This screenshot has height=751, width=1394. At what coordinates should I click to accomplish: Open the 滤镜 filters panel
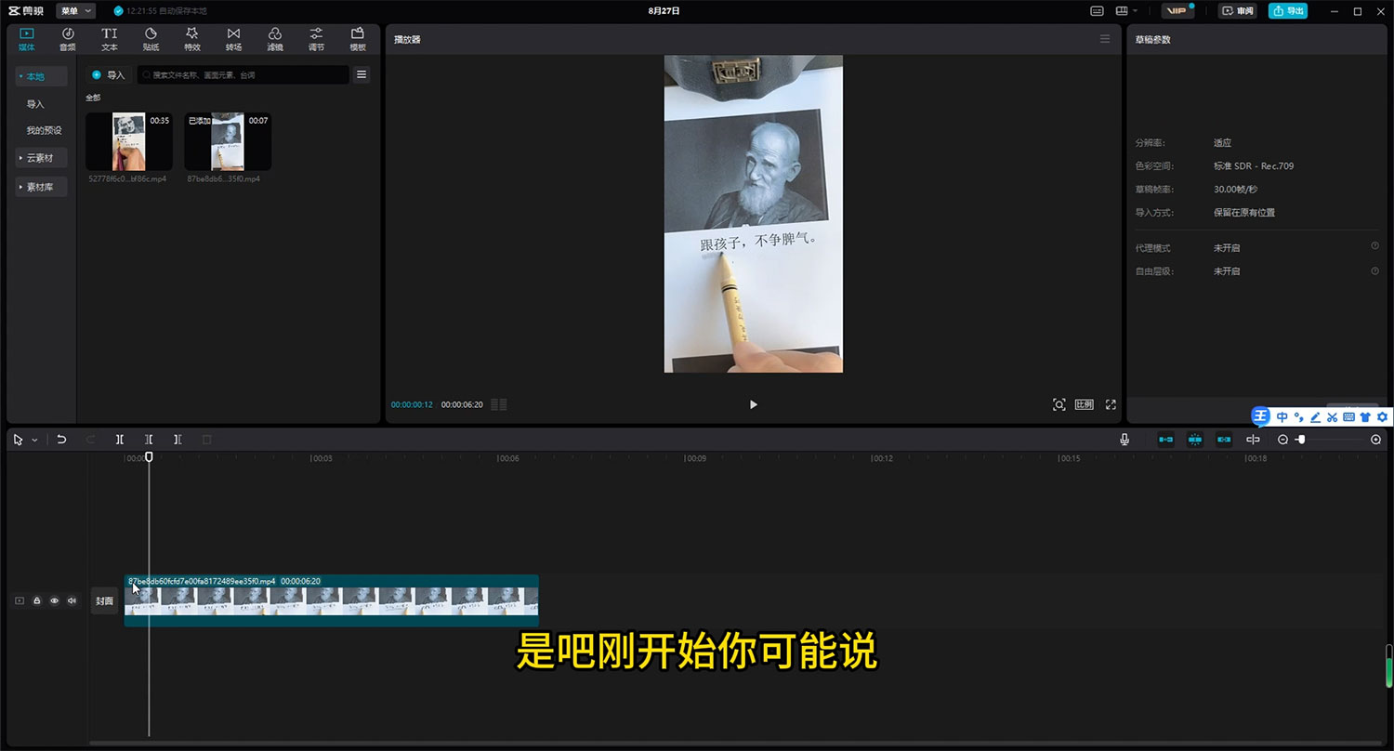tap(274, 38)
